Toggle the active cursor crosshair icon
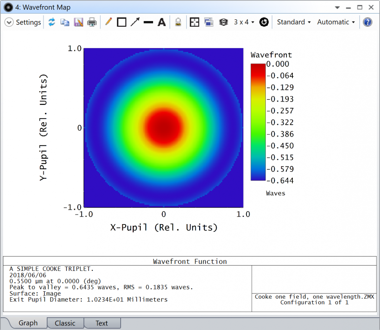The image size is (380, 330). pyautogui.click(x=195, y=22)
